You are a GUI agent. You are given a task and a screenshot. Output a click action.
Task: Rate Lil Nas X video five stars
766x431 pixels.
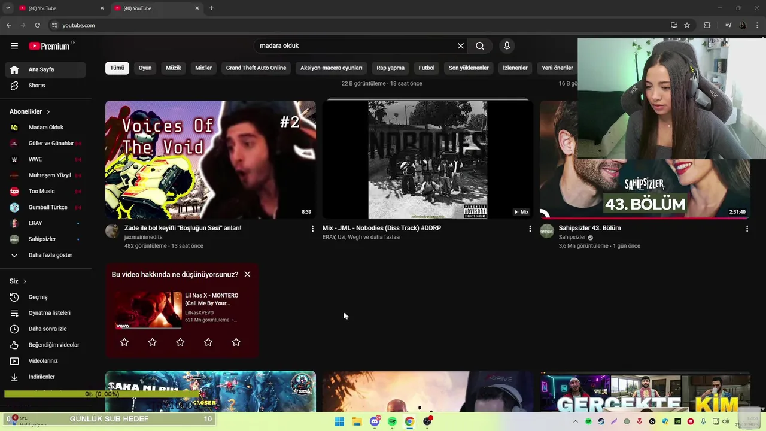pyautogui.click(x=236, y=342)
